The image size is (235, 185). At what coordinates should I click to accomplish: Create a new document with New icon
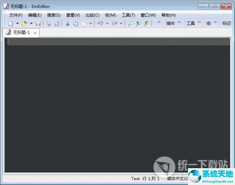[11, 23]
